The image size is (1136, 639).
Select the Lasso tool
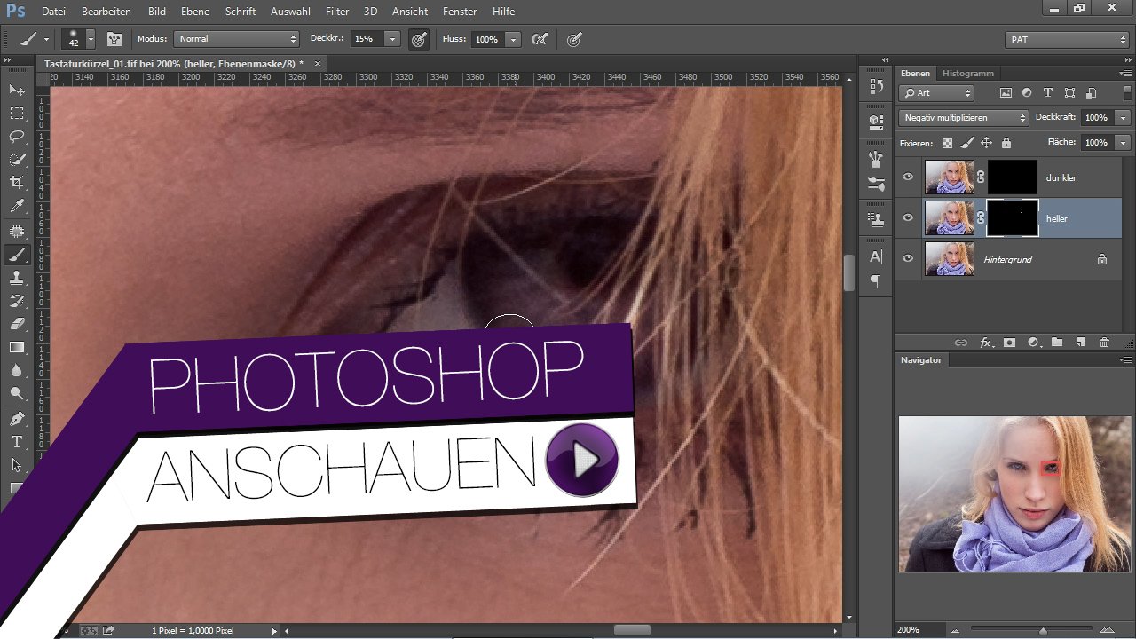(x=17, y=137)
